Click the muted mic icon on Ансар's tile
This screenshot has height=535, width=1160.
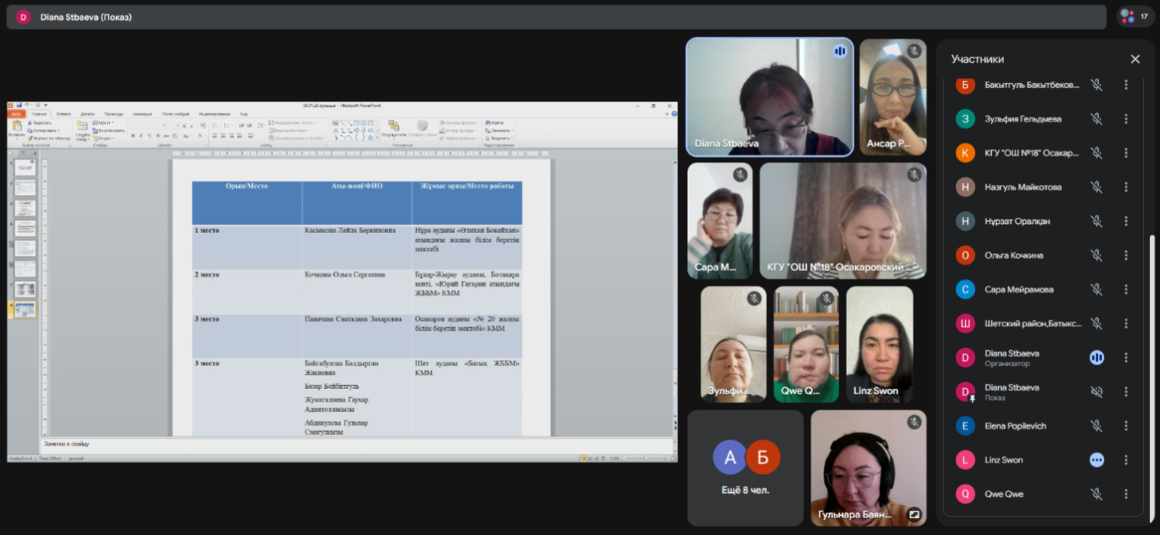click(914, 51)
